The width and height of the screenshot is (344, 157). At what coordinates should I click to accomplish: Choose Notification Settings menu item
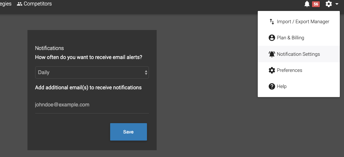point(298,54)
